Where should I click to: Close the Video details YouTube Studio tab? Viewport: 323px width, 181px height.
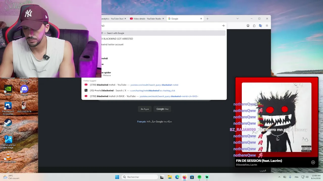coord(163,19)
